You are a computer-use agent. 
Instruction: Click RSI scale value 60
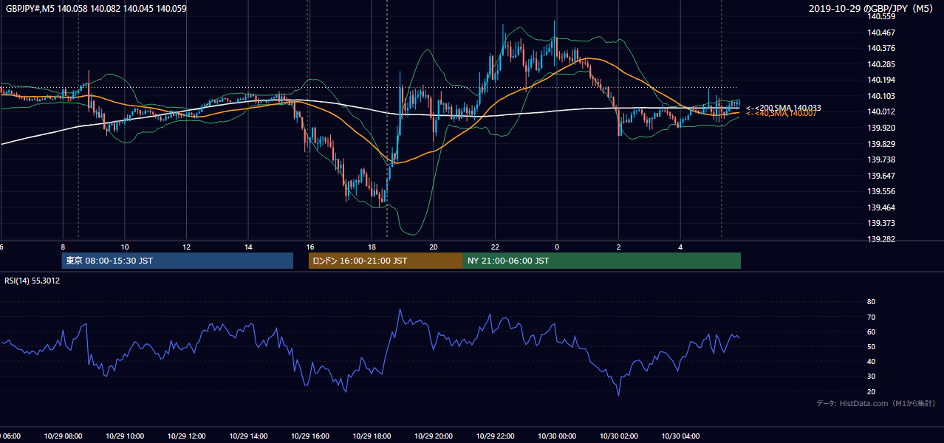pyautogui.click(x=871, y=332)
